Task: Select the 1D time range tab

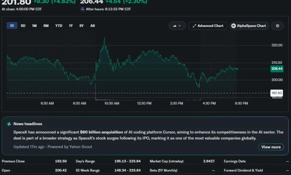Action: [x=12, y=26]
